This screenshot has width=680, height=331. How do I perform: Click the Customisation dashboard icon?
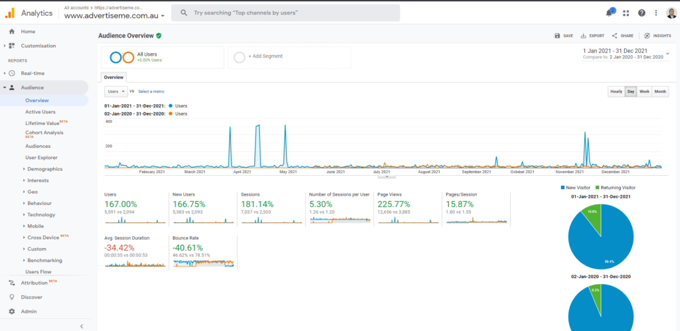click(x=12, y=46)
